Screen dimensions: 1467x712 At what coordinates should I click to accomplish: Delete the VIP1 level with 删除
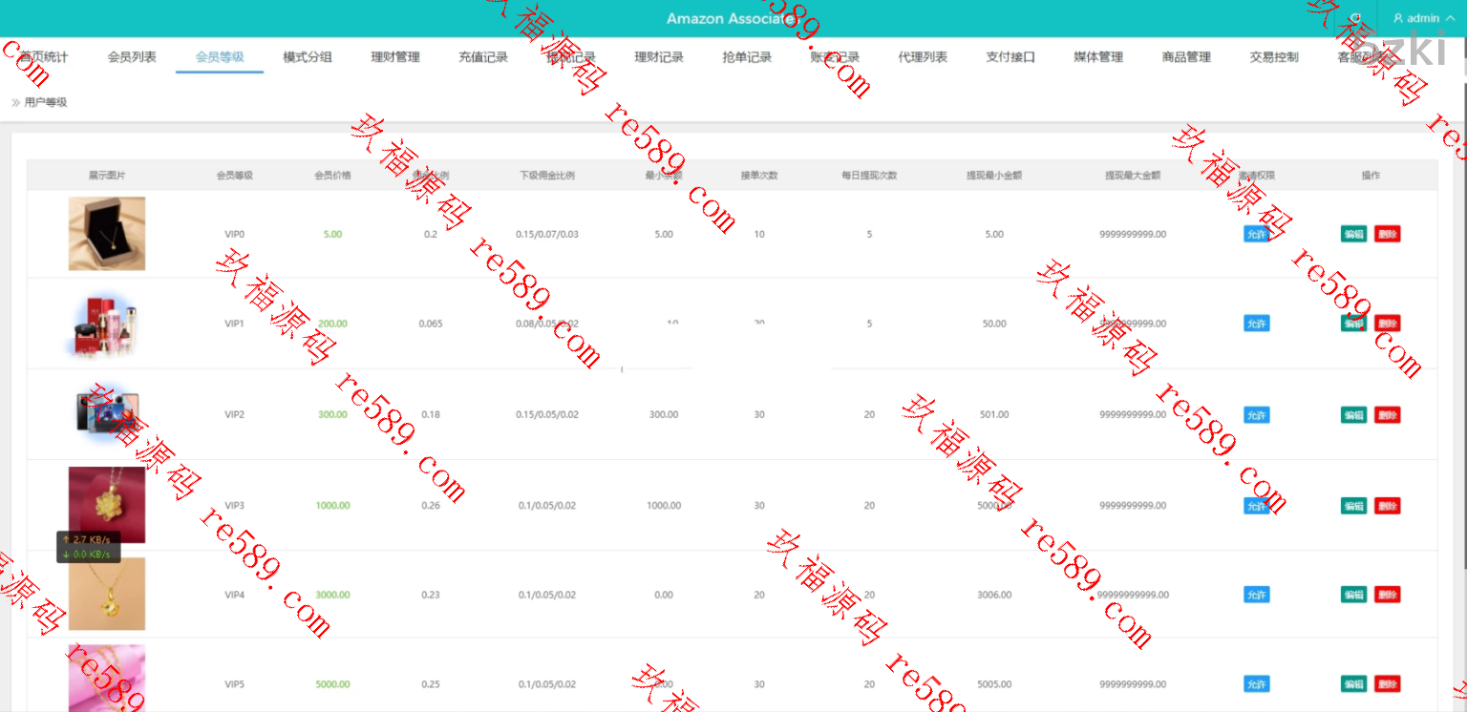(1388, 324)
